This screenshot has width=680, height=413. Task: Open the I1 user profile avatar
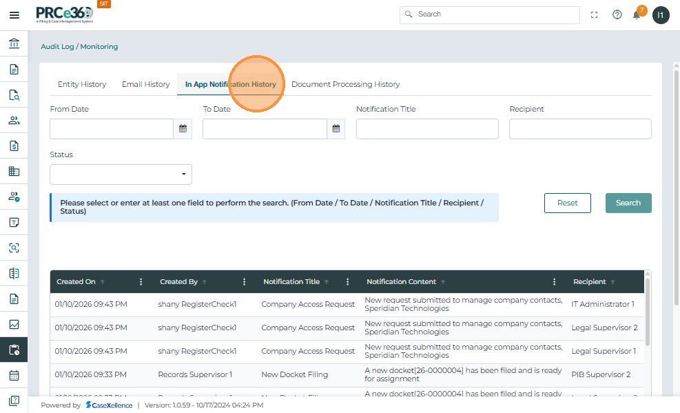coord(661,15)
